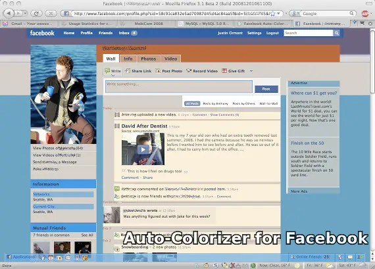
Task: Click the blue Post button
Action: [x=266, y=89]
